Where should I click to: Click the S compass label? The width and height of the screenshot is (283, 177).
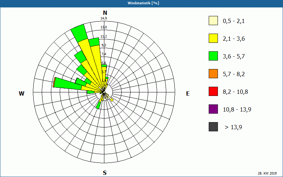point(105,173)
